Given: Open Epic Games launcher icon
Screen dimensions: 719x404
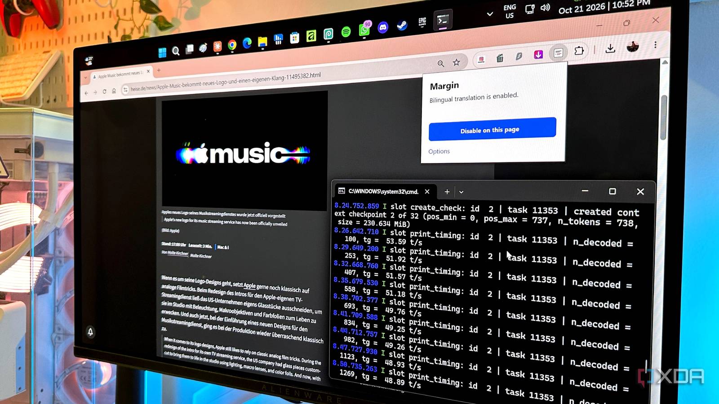Looking at the screenshot, I should pyautogui.click(x=422, y=22).
